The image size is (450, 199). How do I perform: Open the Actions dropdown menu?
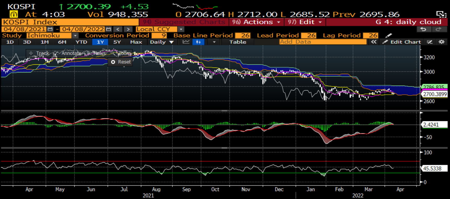pos(256,22)
